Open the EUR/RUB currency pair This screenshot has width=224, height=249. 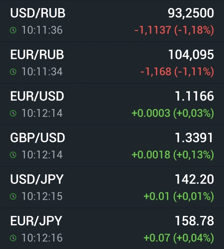click(x=37, y=55)
